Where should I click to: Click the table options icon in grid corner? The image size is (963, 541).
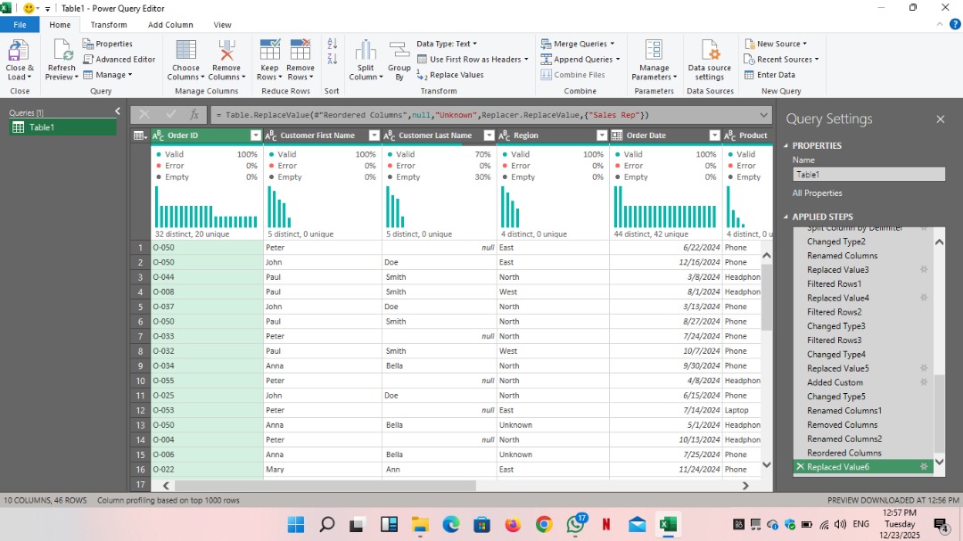pos(140,135)
